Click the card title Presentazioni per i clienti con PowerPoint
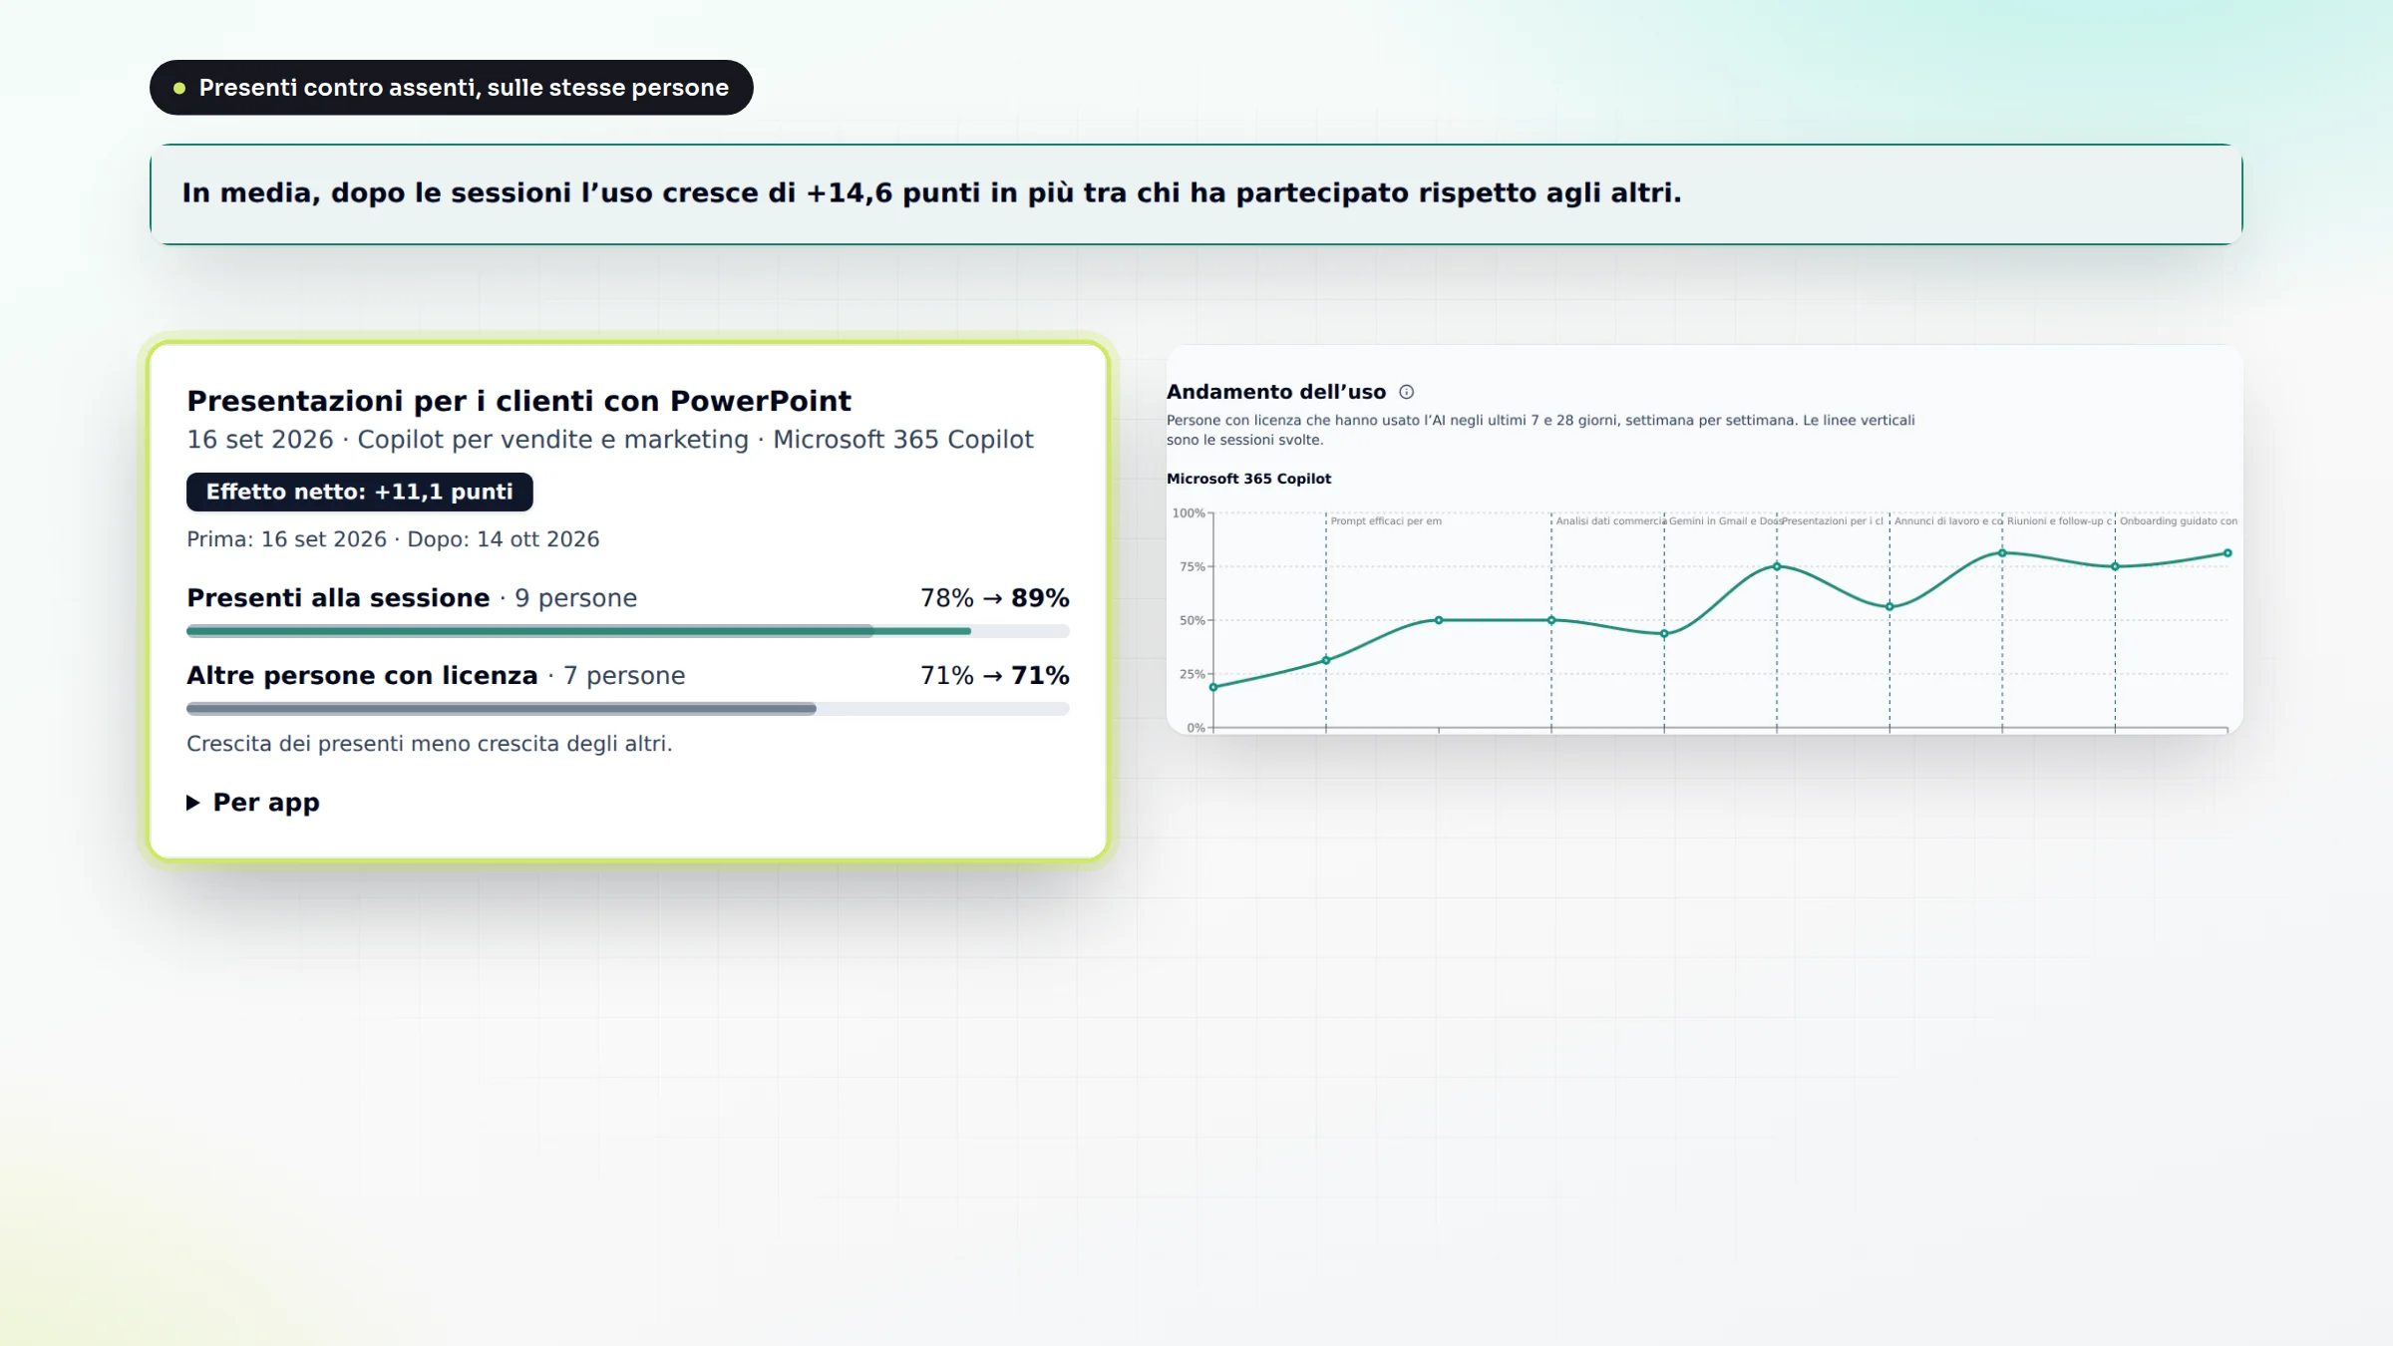The image size is (2393, 1346). pos(518,401)
